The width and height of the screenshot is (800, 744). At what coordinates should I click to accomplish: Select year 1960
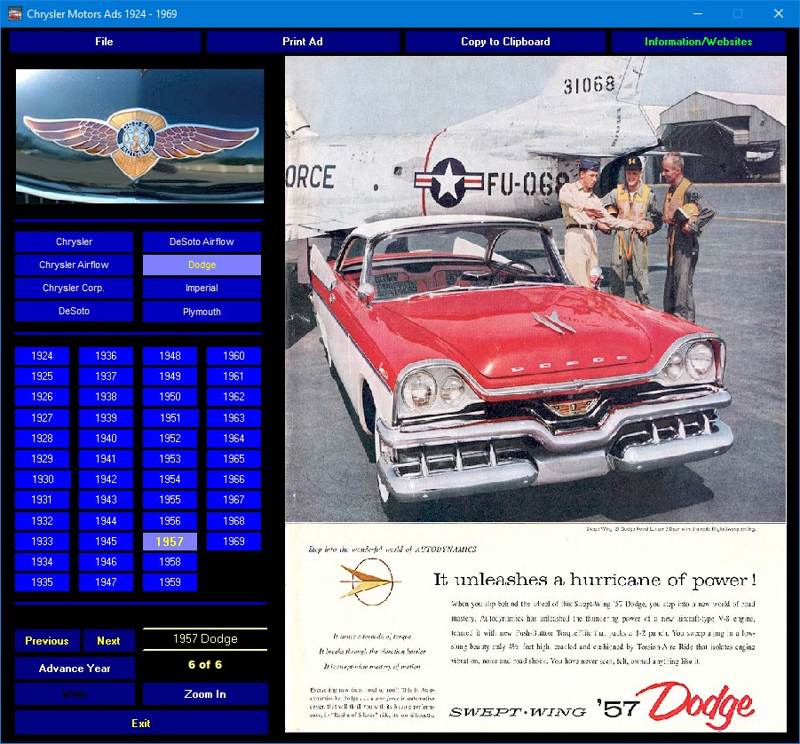(x=234, y=356)
